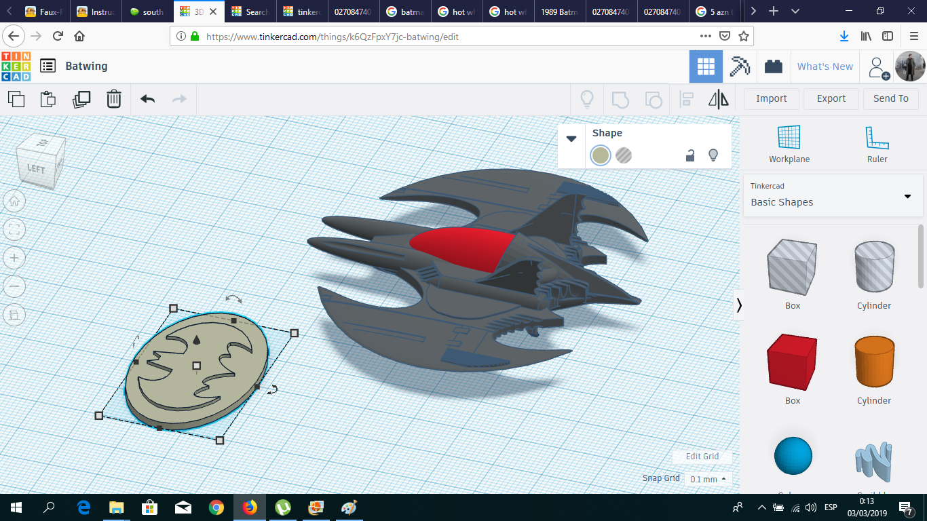
Task: Click the Show All lightbulb in the toolbar
Action: (x=587, y=100)
